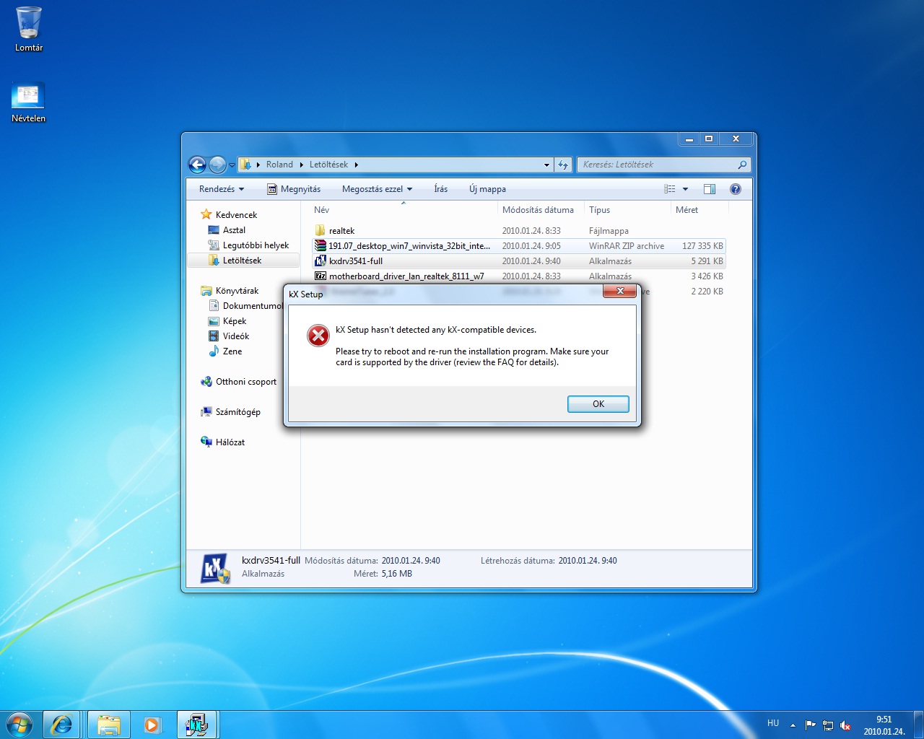Launch Internet Explorer from the taskbar
924x739 pixels.
[61, 725]
